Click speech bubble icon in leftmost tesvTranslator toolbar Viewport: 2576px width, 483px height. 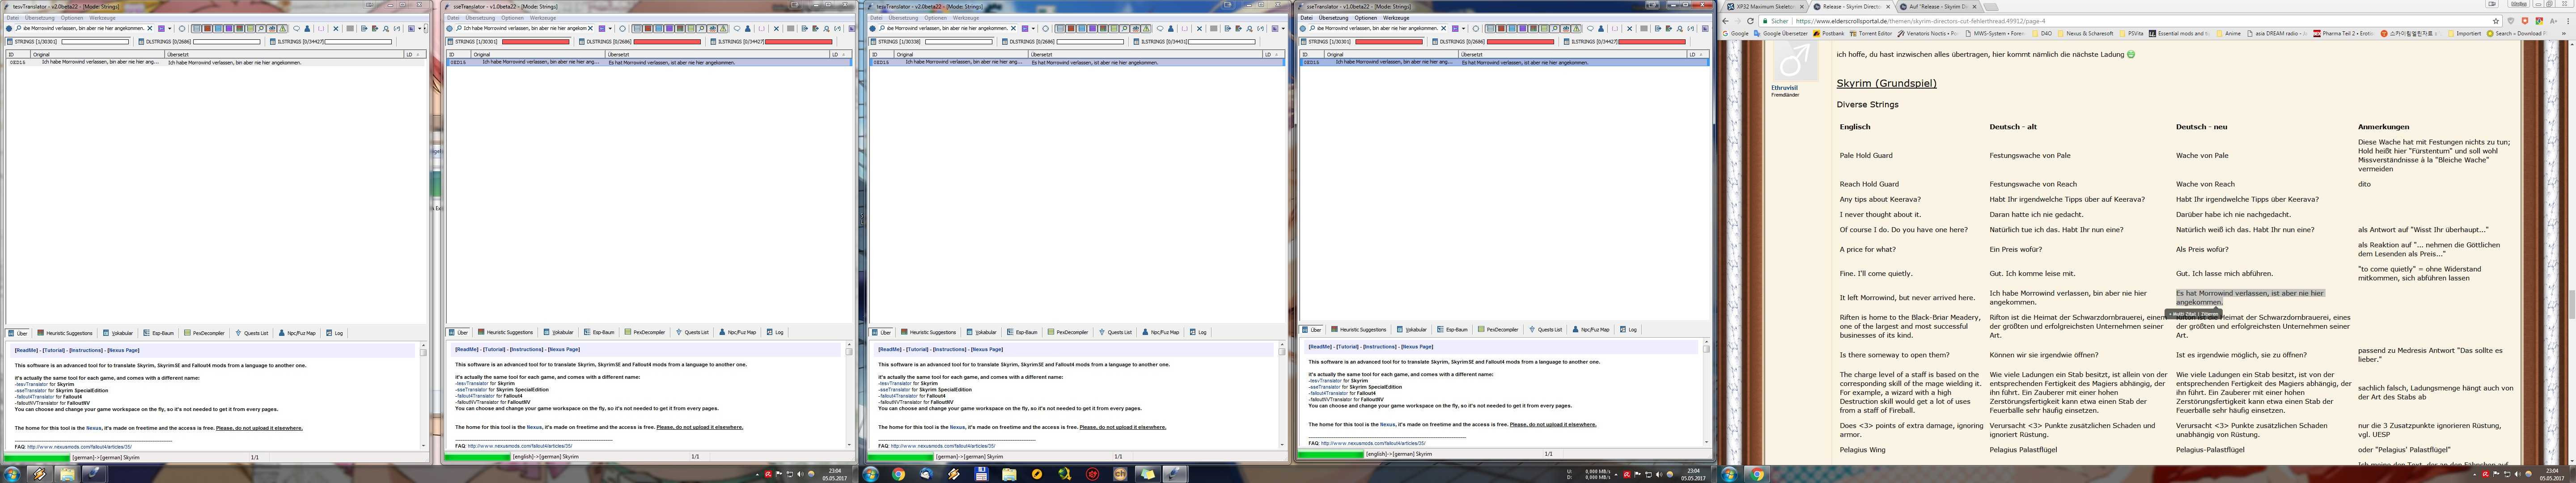coord(296,28)
